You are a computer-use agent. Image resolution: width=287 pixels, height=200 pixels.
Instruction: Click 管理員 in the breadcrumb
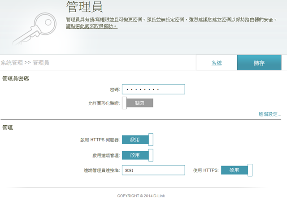click(x=41, y=63)
